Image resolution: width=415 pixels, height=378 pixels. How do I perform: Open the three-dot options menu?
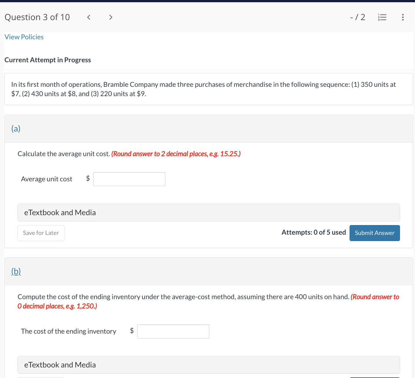tap(403, 17)
